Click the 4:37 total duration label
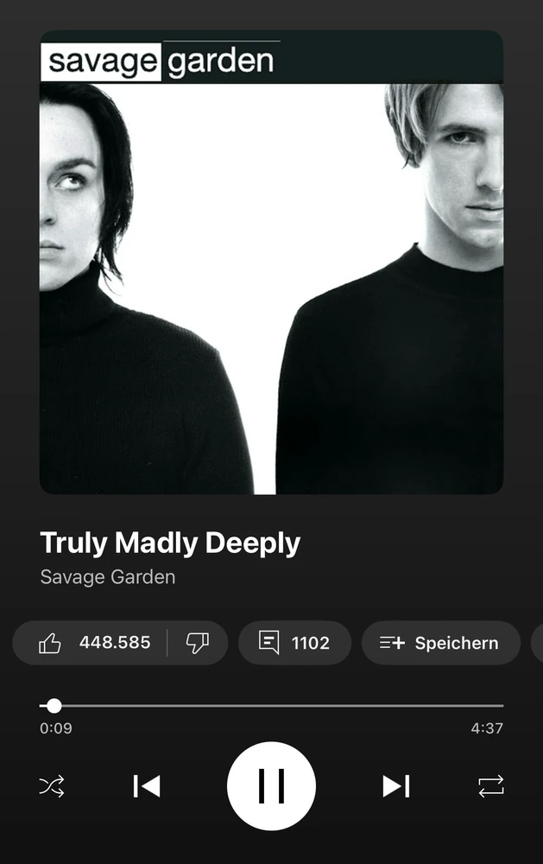Screen dimensions: 543x864 click(x=487, y=728)
